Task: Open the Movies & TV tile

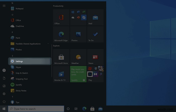Action: (61, 74)
